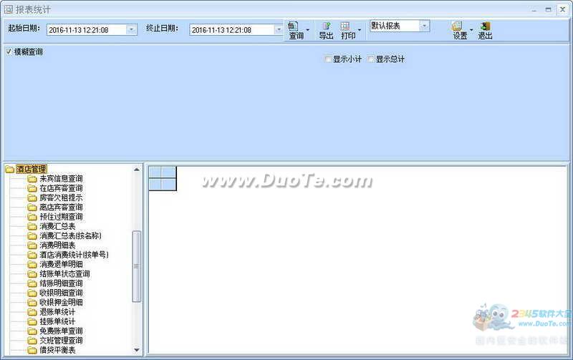
Task: Click the folder icon beside 酒店消费统计(按单号)
Action: tap(32, 255)
